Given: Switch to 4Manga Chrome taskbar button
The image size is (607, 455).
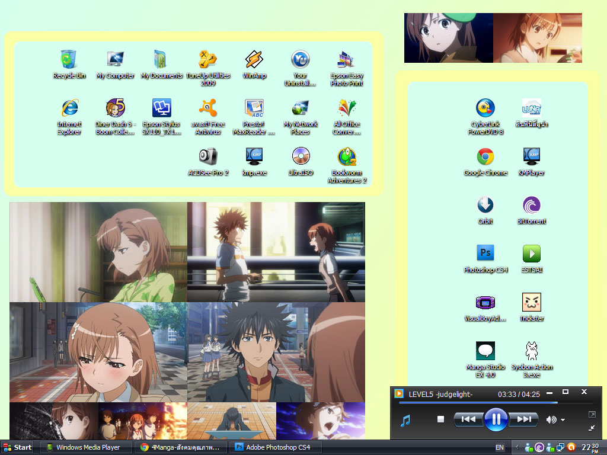Looking at the screenshot, I should pos(181,447).
